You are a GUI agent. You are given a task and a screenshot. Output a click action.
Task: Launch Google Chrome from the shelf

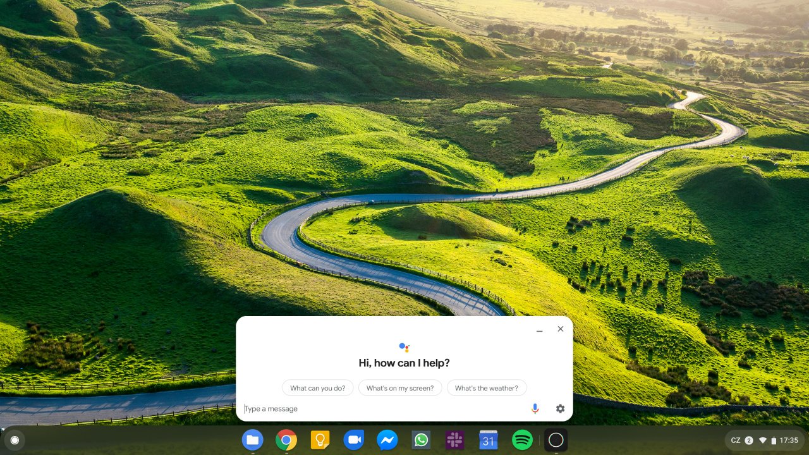click(x=286, y=440)
